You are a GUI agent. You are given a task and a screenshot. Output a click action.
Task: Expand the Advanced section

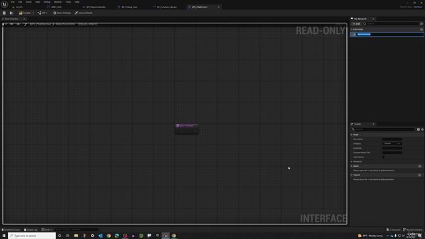tap(352, 161)
